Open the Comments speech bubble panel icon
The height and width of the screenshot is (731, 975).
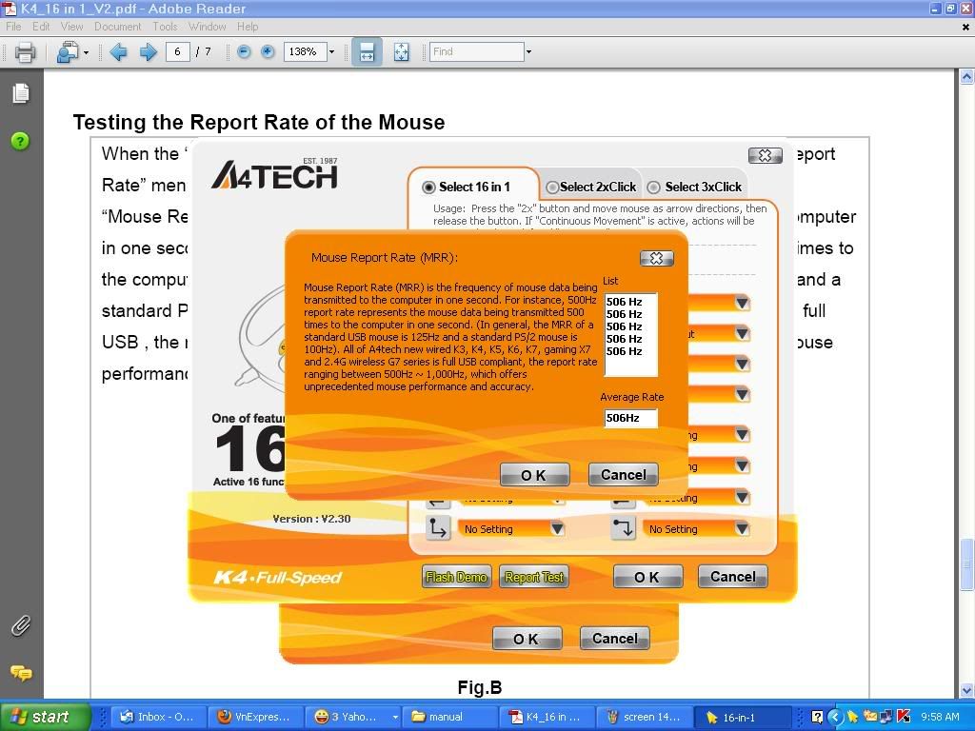(x=21, y=673)
